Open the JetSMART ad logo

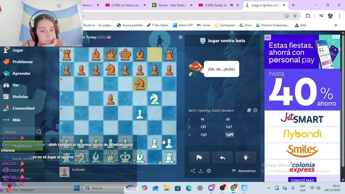[x=302, y=118]
